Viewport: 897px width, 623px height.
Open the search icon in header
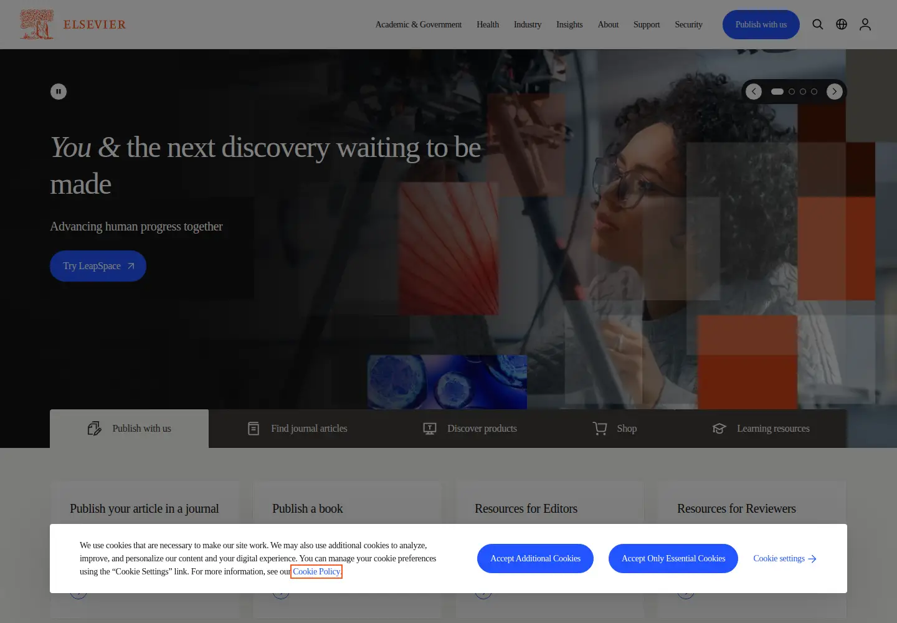[x=818, y=24]
